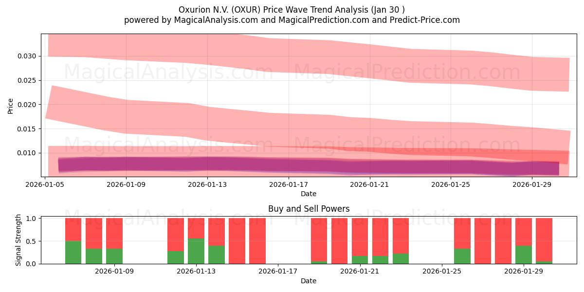Click the red bar segment for 2026-01-20
The width and height of the screenshot is (584, 292).
click(340, 241)
